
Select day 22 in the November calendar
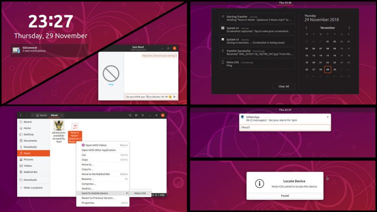[x=327, y=62]
